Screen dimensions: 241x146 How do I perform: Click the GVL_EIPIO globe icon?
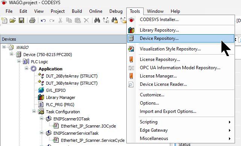41,90
